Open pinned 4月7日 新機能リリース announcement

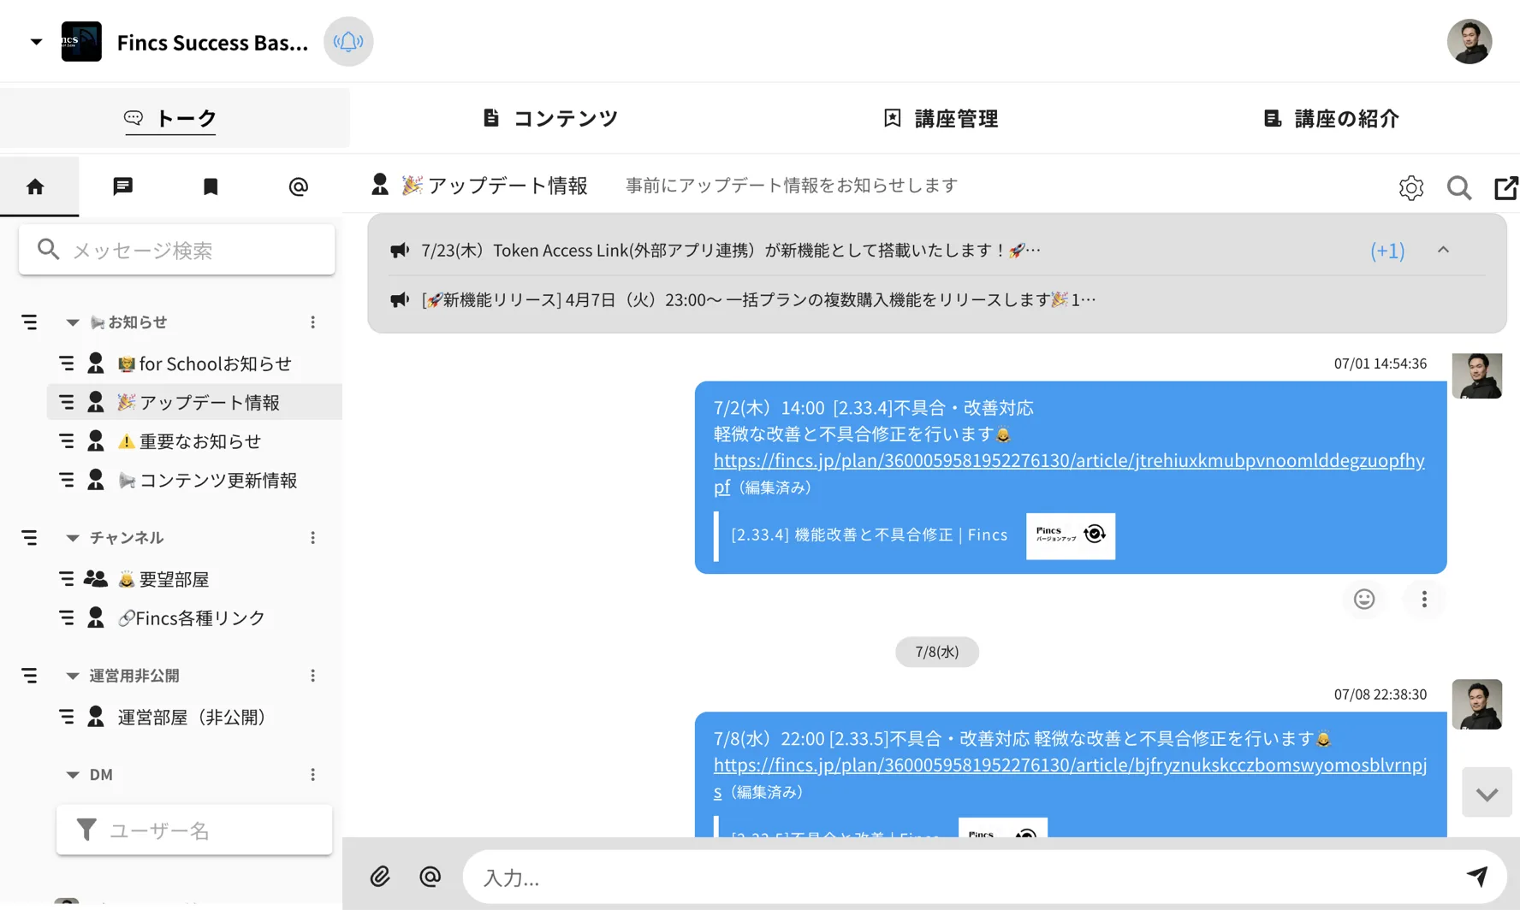tap(757, 299)
